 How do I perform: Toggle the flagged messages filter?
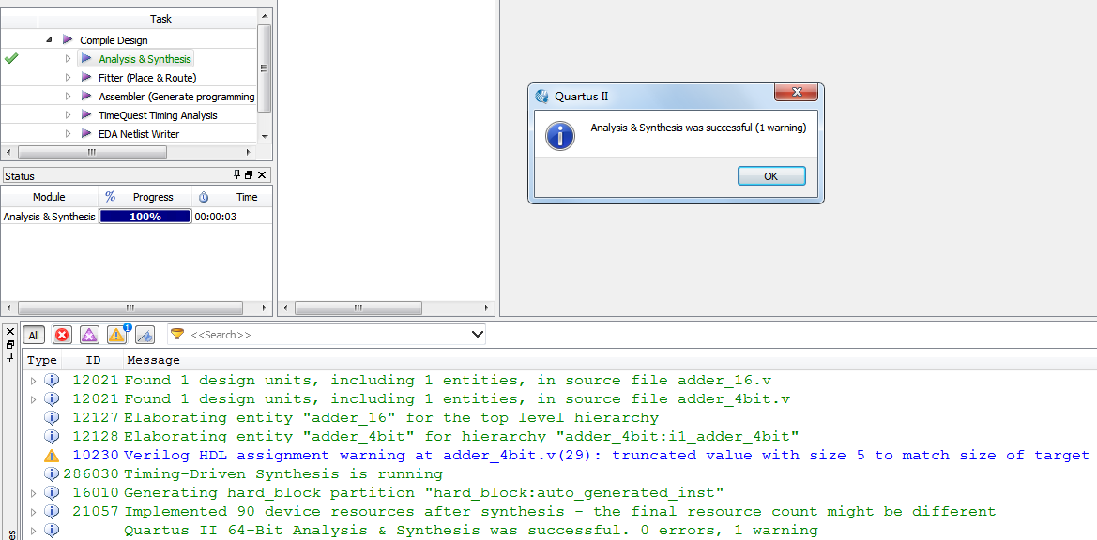click(x=145, y=336)
